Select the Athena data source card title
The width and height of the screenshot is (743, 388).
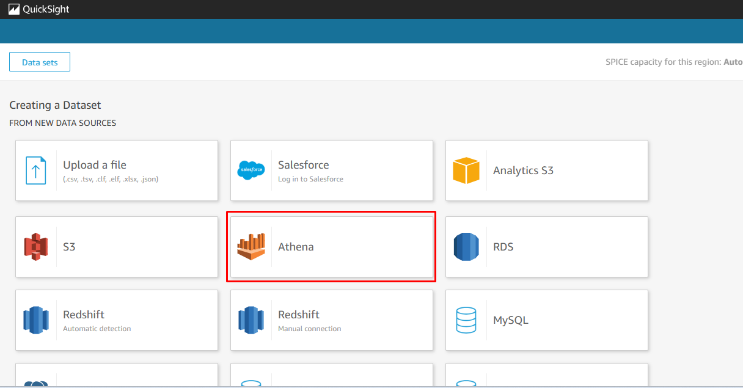(x=296, y=247)
